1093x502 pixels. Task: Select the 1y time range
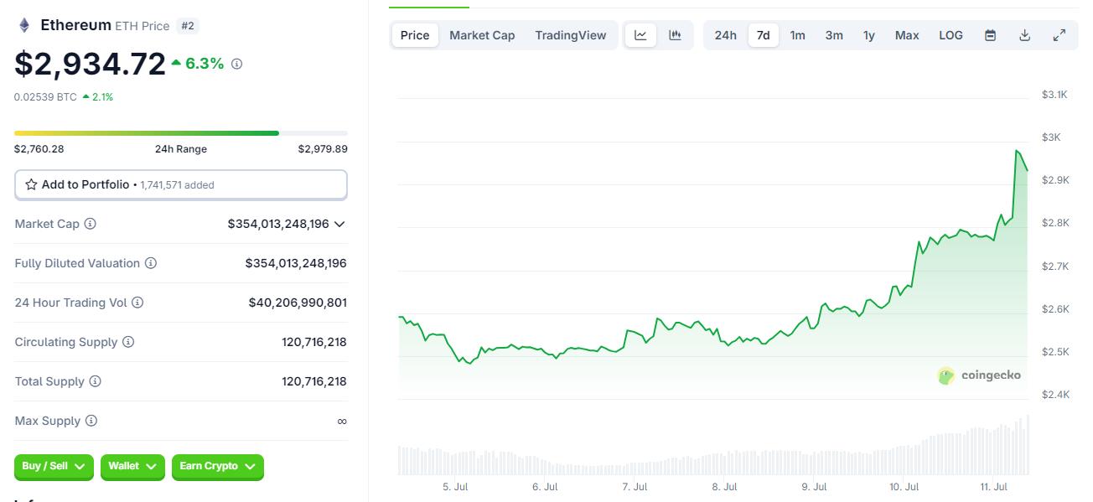[869, 35]
